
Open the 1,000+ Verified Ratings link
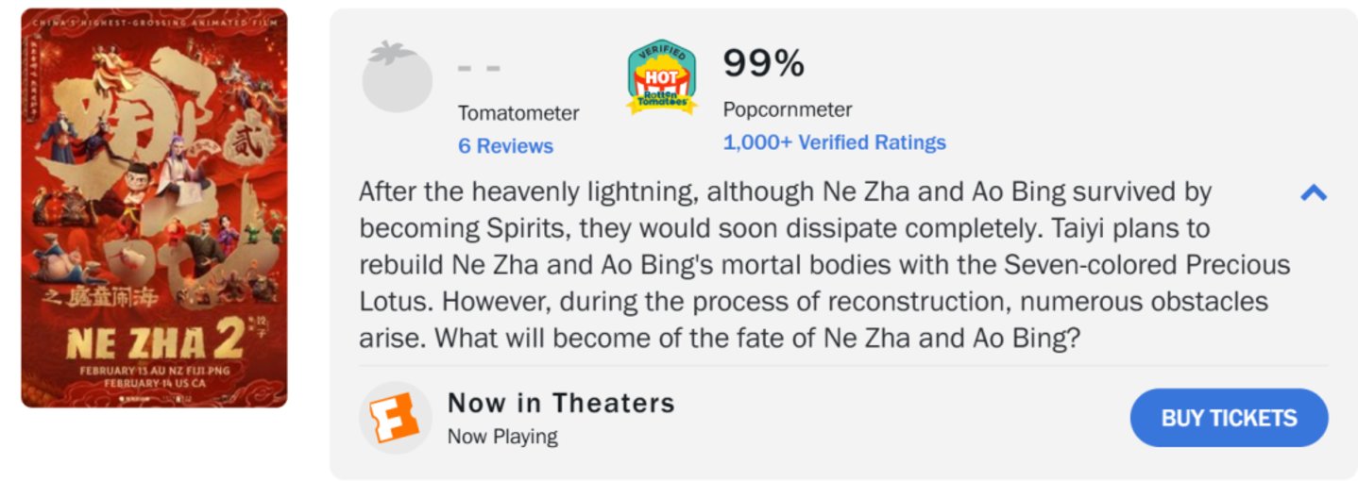tap(834, 142)
